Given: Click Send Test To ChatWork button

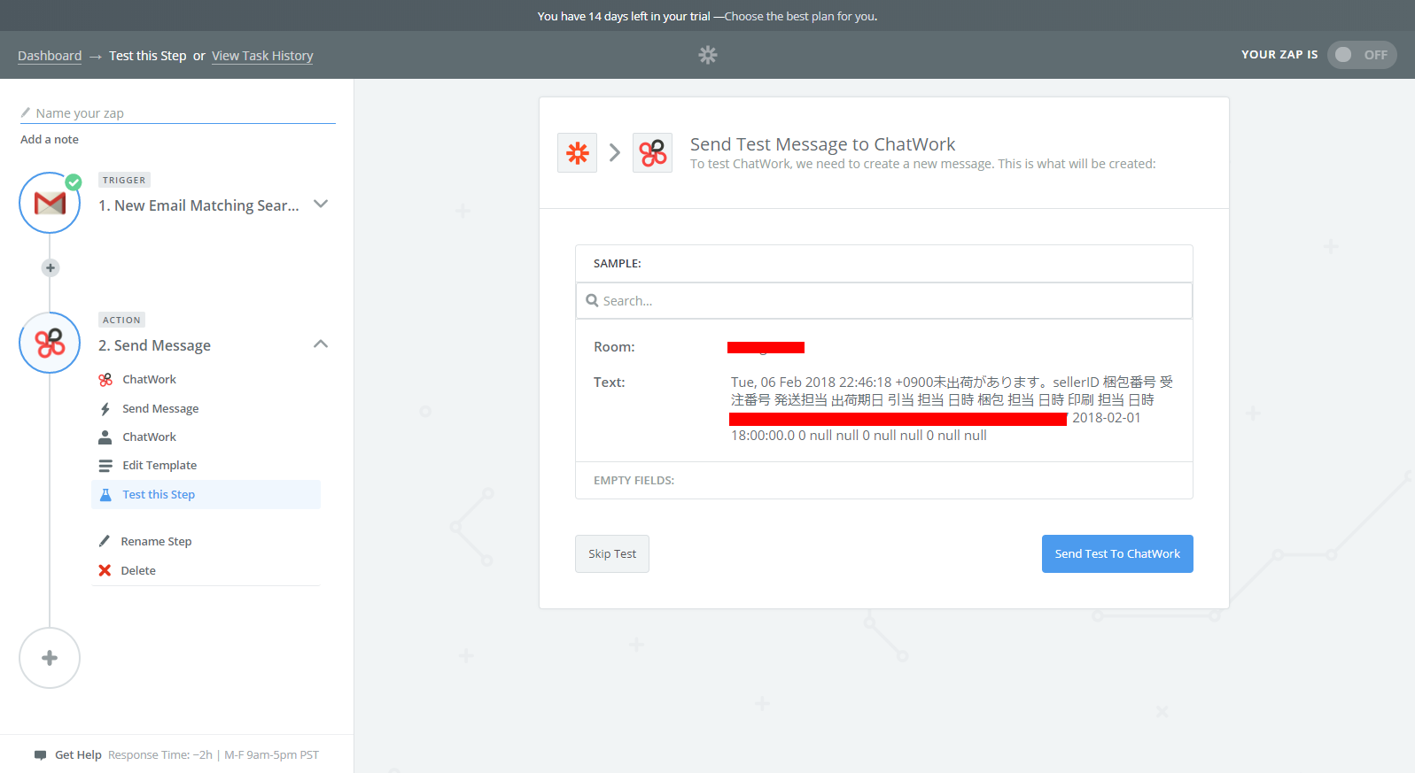Looking at the screenshot, I should [1117, 553].
